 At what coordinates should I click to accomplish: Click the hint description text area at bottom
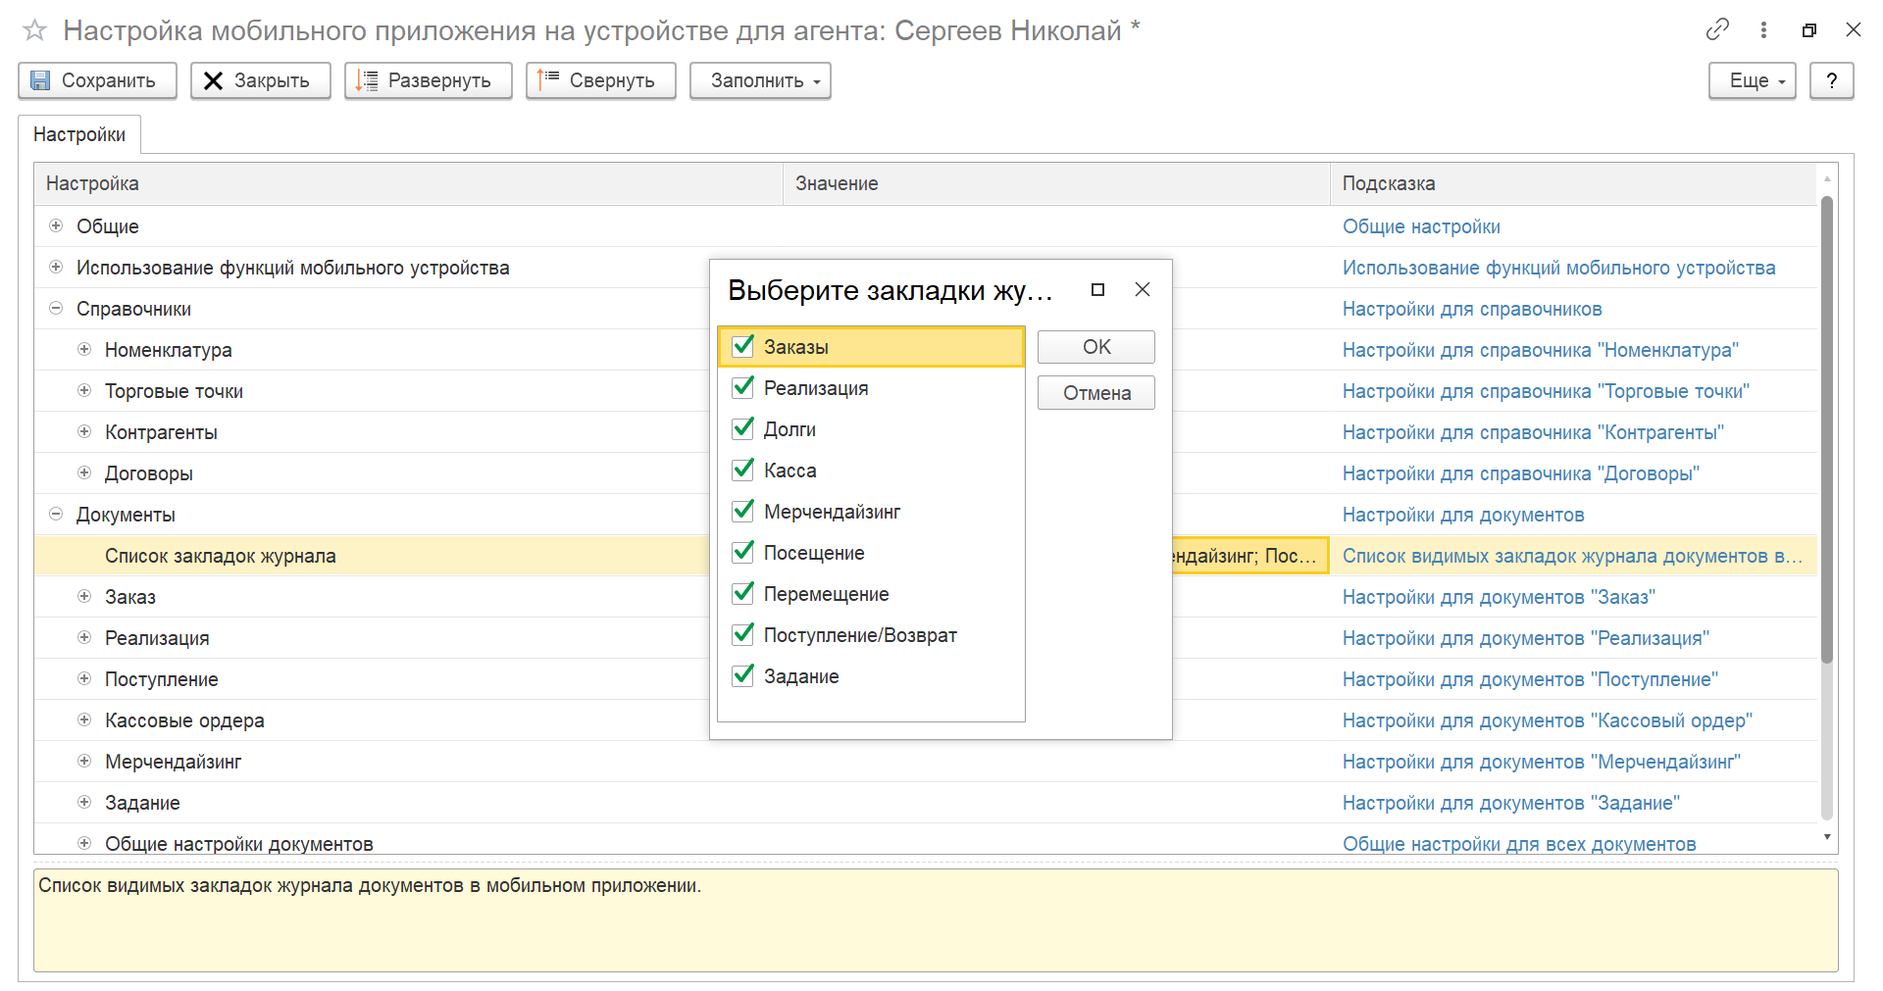click(x=936, y=920)
